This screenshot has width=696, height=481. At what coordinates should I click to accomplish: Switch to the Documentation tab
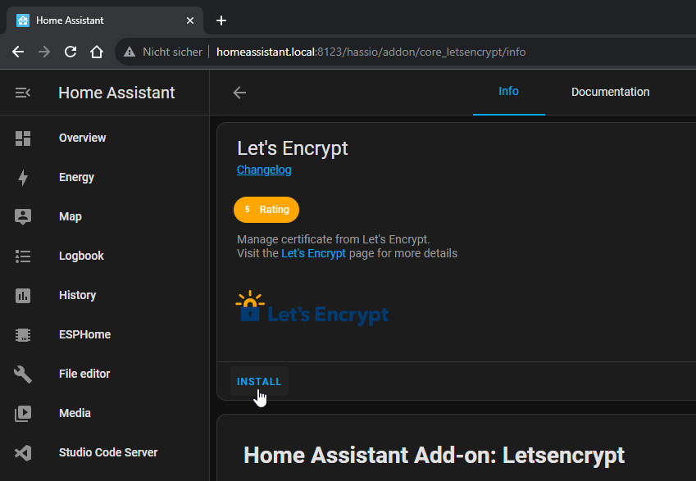click(610, 92)
